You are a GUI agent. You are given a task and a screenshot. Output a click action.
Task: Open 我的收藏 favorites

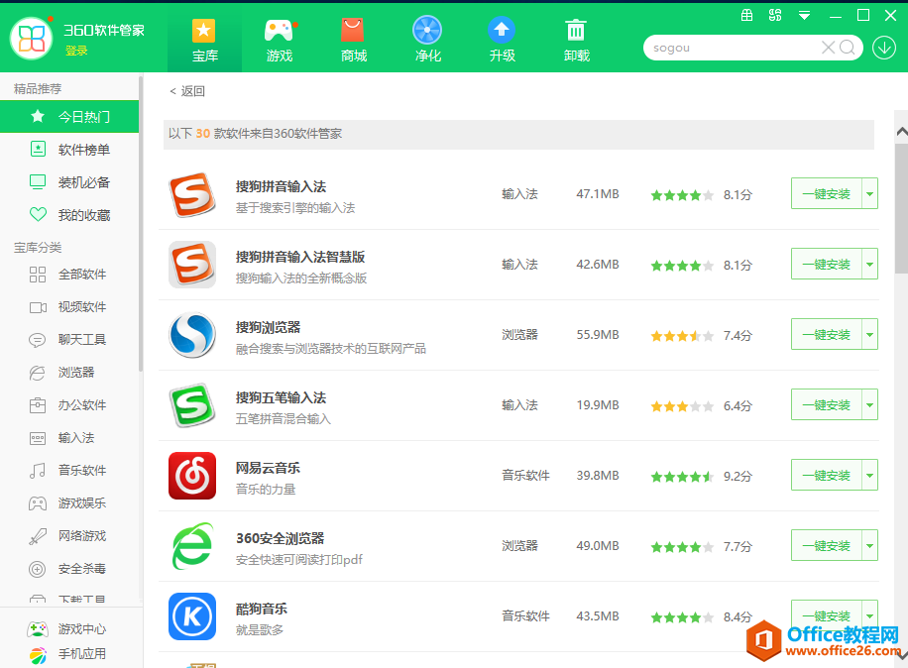(69, 215)
